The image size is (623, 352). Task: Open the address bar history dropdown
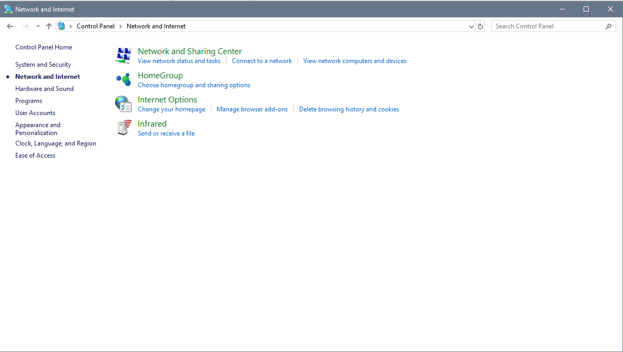pyautogui.click(x=471, y=27)
